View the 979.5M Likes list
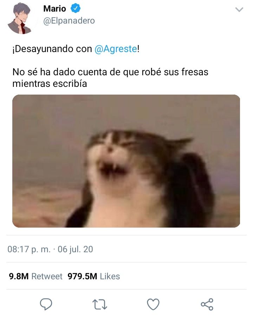Screen dimensions: 253x319 94,276
